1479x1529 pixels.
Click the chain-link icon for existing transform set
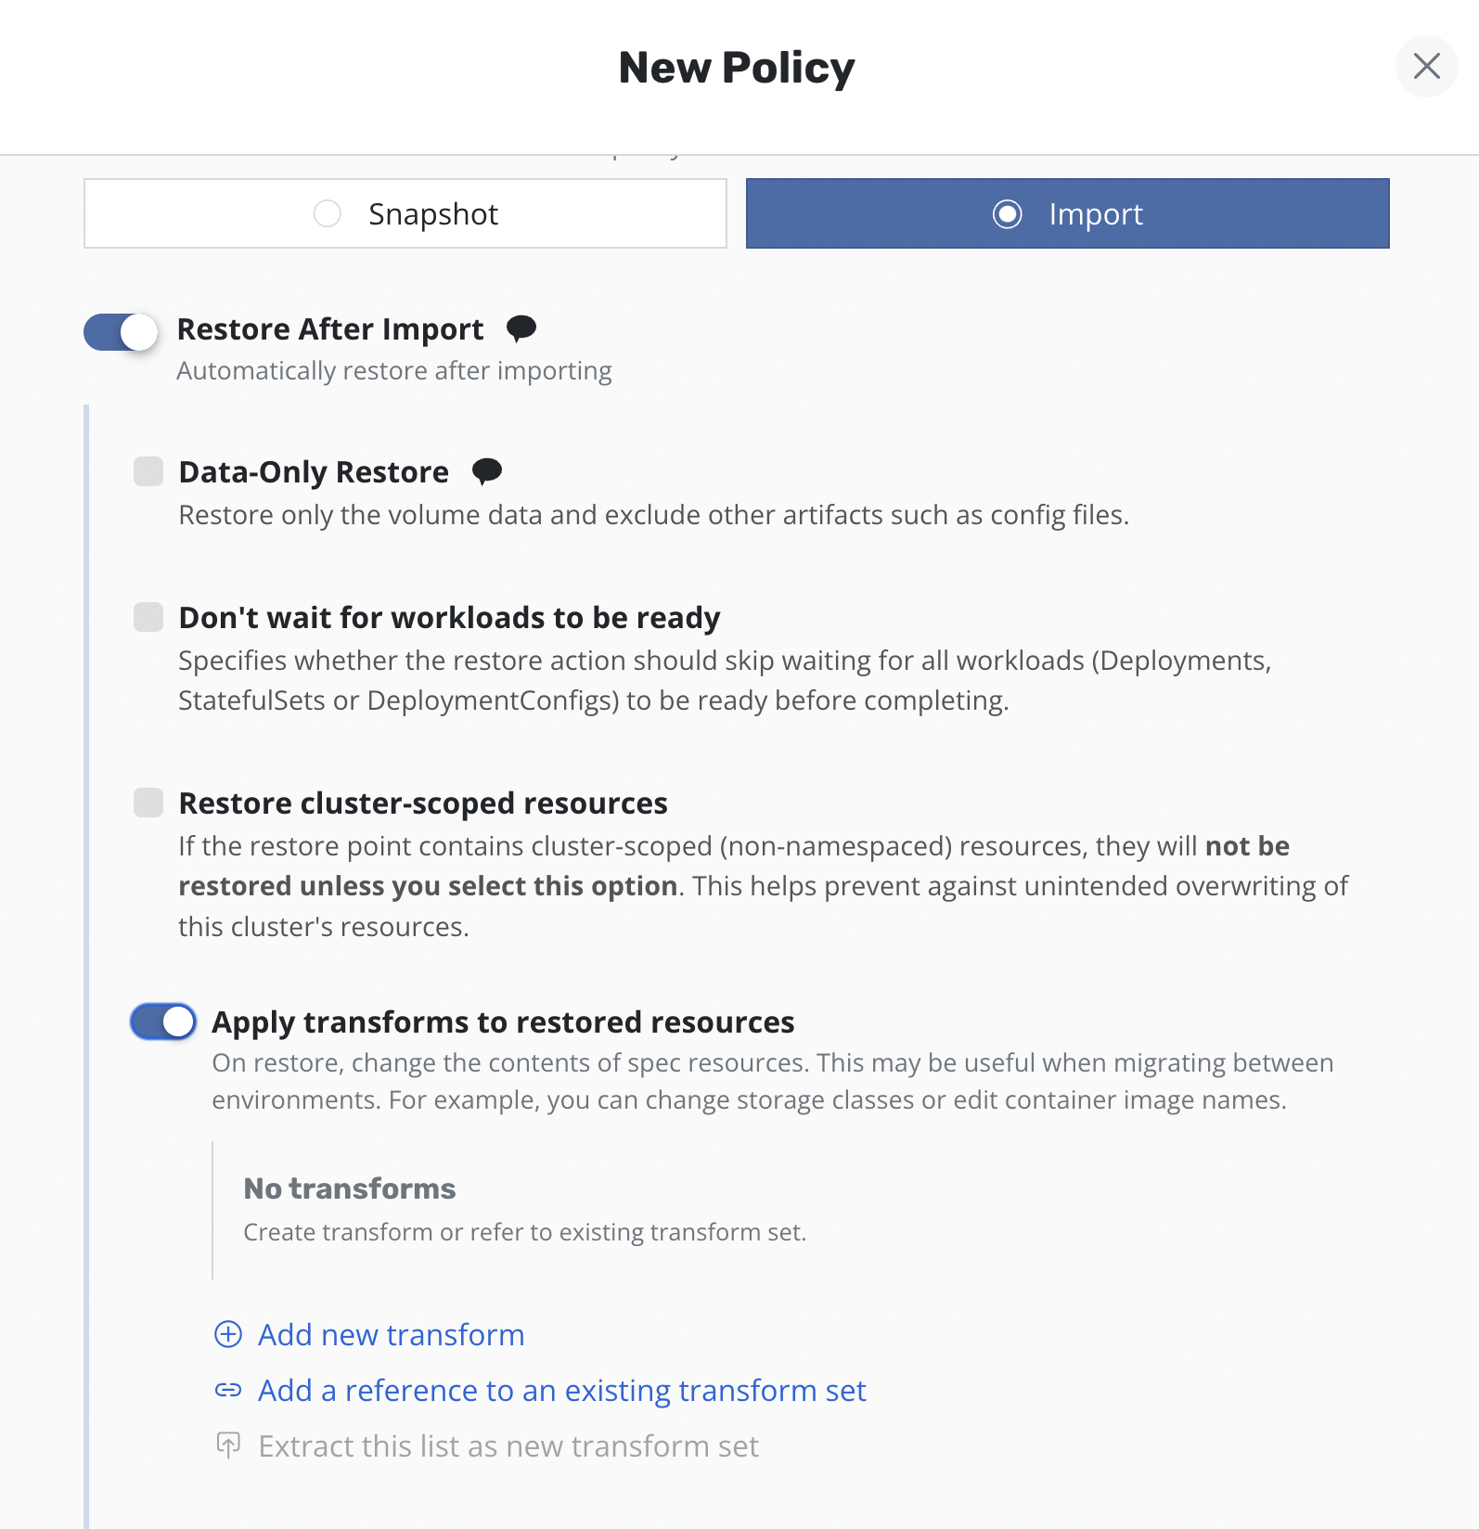coord(228,1390)
